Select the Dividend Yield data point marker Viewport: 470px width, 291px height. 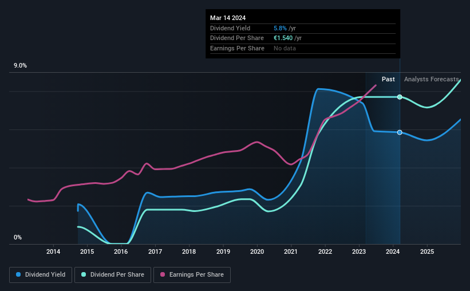coord(400,132)
